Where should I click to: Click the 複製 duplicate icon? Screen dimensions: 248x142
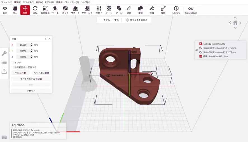pos(140,10)
